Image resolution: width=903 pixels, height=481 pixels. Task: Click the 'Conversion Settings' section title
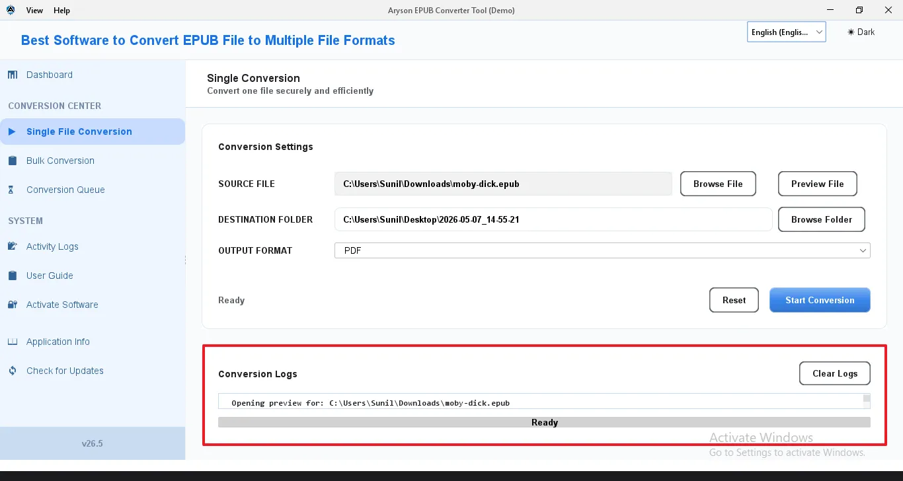(266, 147)
